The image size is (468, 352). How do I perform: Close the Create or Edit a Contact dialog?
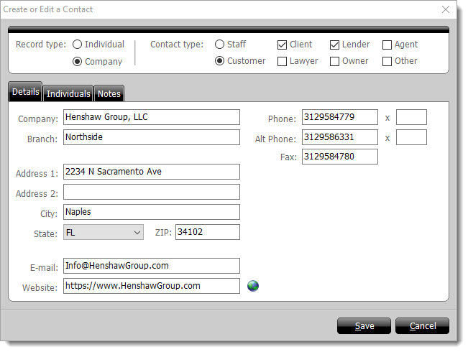(445, 9)
